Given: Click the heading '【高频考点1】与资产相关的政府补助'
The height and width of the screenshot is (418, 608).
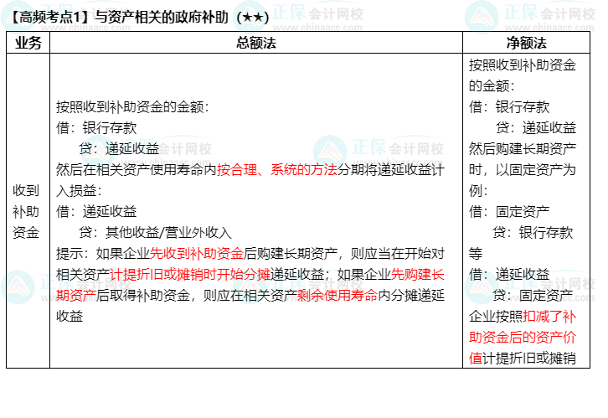Looking at the screenshot, I should 120,17.
